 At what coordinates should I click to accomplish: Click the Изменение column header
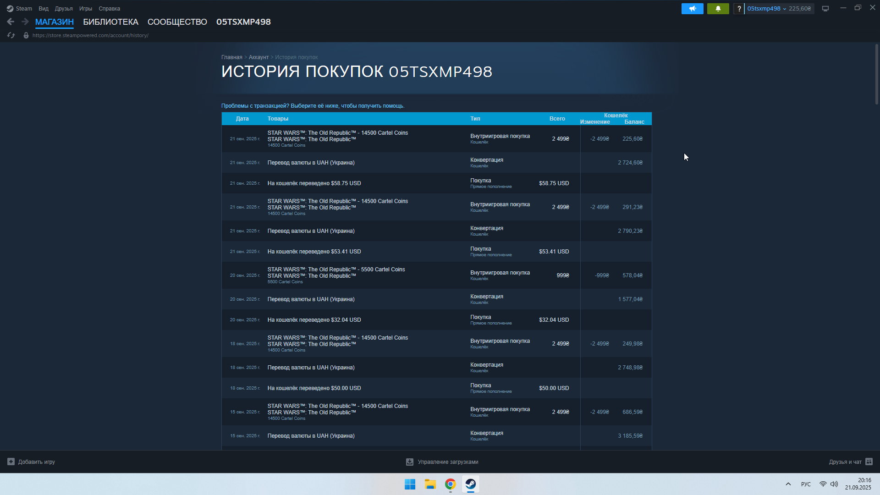[595, 122]
